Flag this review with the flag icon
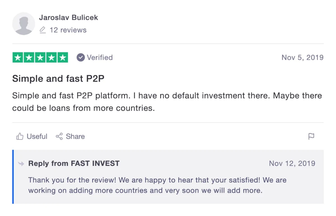This screenshot has height=216, width=336. coord(311,137)
